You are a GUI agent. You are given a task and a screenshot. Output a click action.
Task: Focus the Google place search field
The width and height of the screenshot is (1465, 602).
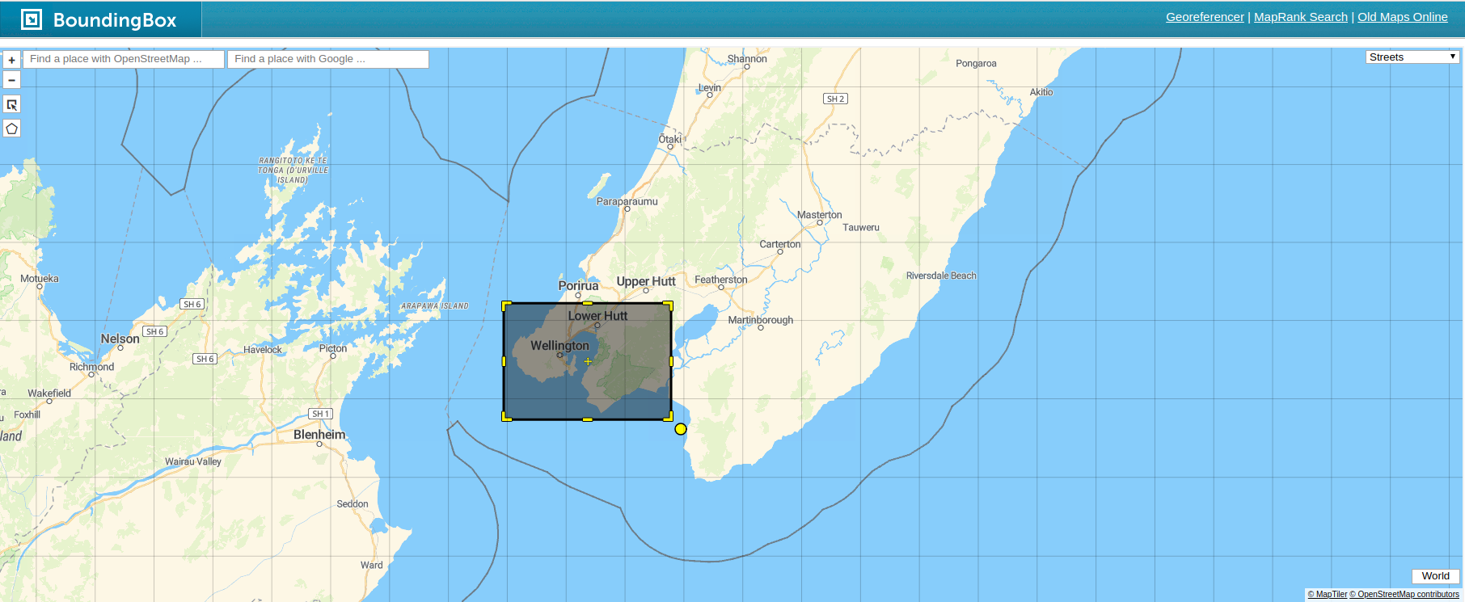[328, 59]
